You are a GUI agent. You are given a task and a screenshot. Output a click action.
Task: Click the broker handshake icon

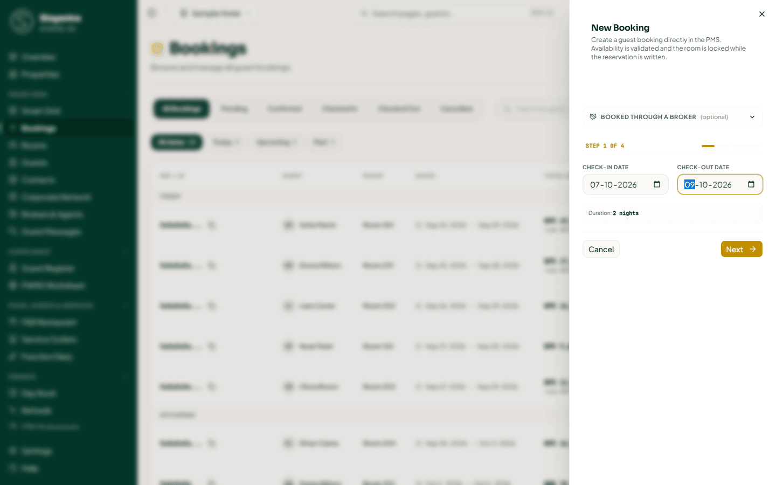point(593,117)
